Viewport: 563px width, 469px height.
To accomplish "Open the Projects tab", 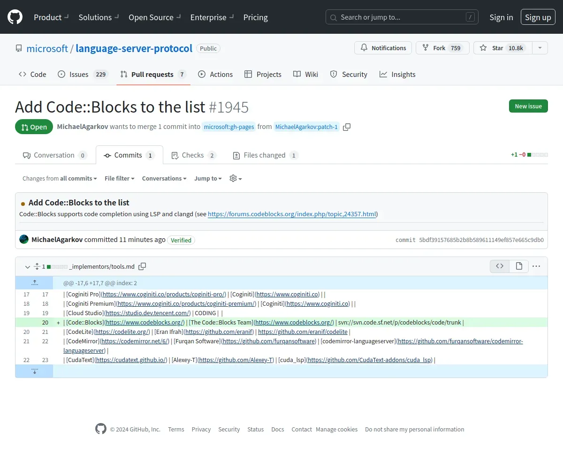I will click(263, 74).
